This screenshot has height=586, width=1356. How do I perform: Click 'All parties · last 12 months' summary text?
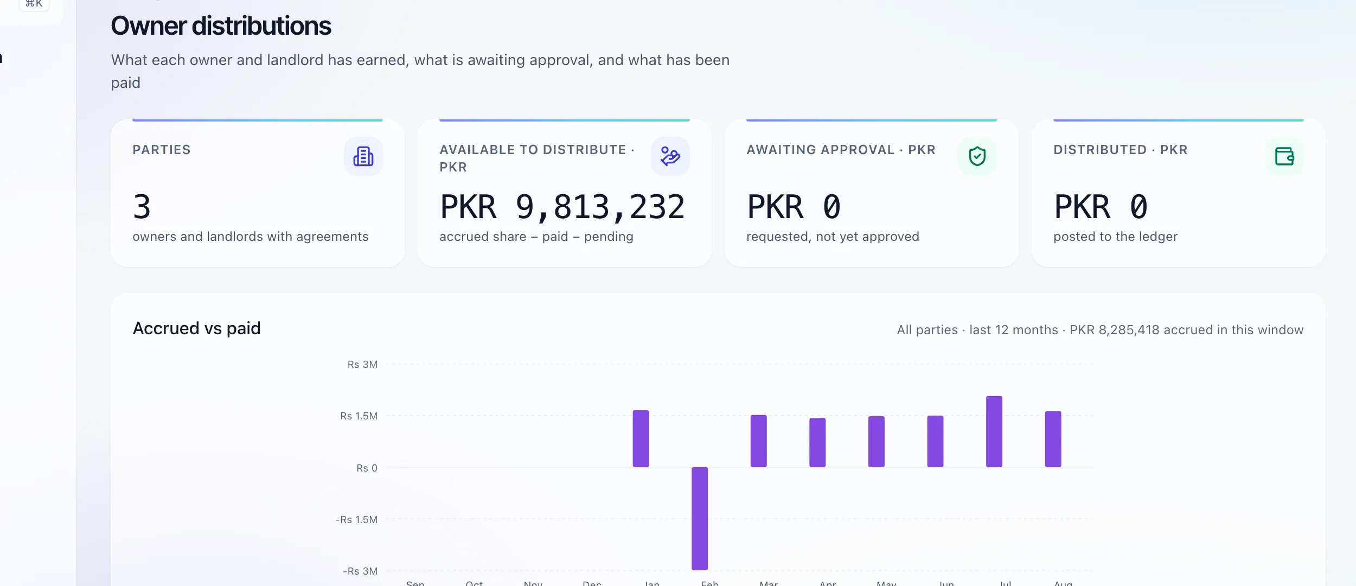pyautogui.click(x=977, y=330)
